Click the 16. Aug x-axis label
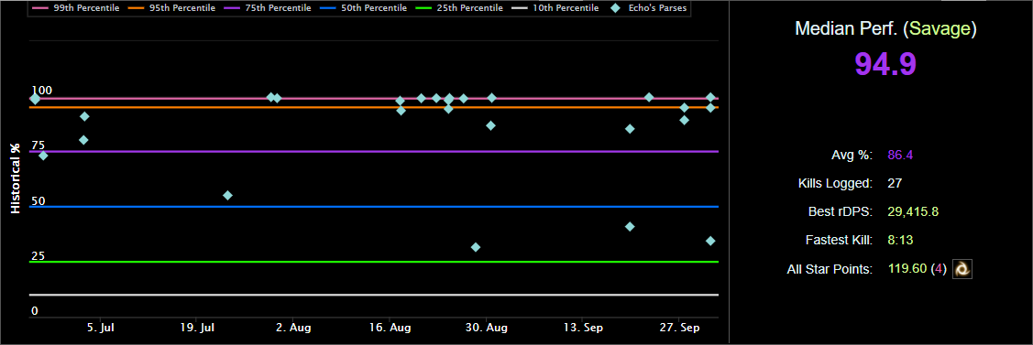1033x345 pixels. tap(390, 328)
